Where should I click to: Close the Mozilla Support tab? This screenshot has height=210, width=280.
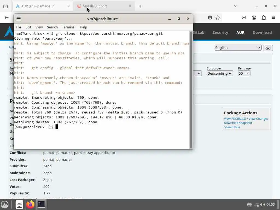pyautogui.click(x=130, y=6)
